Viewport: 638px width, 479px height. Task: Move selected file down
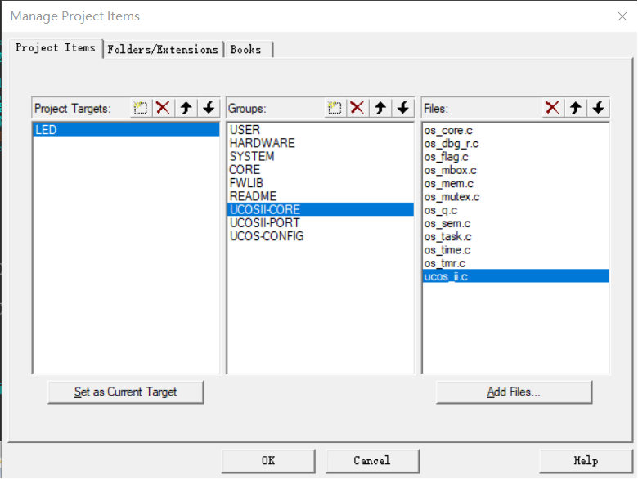(598, 108)
